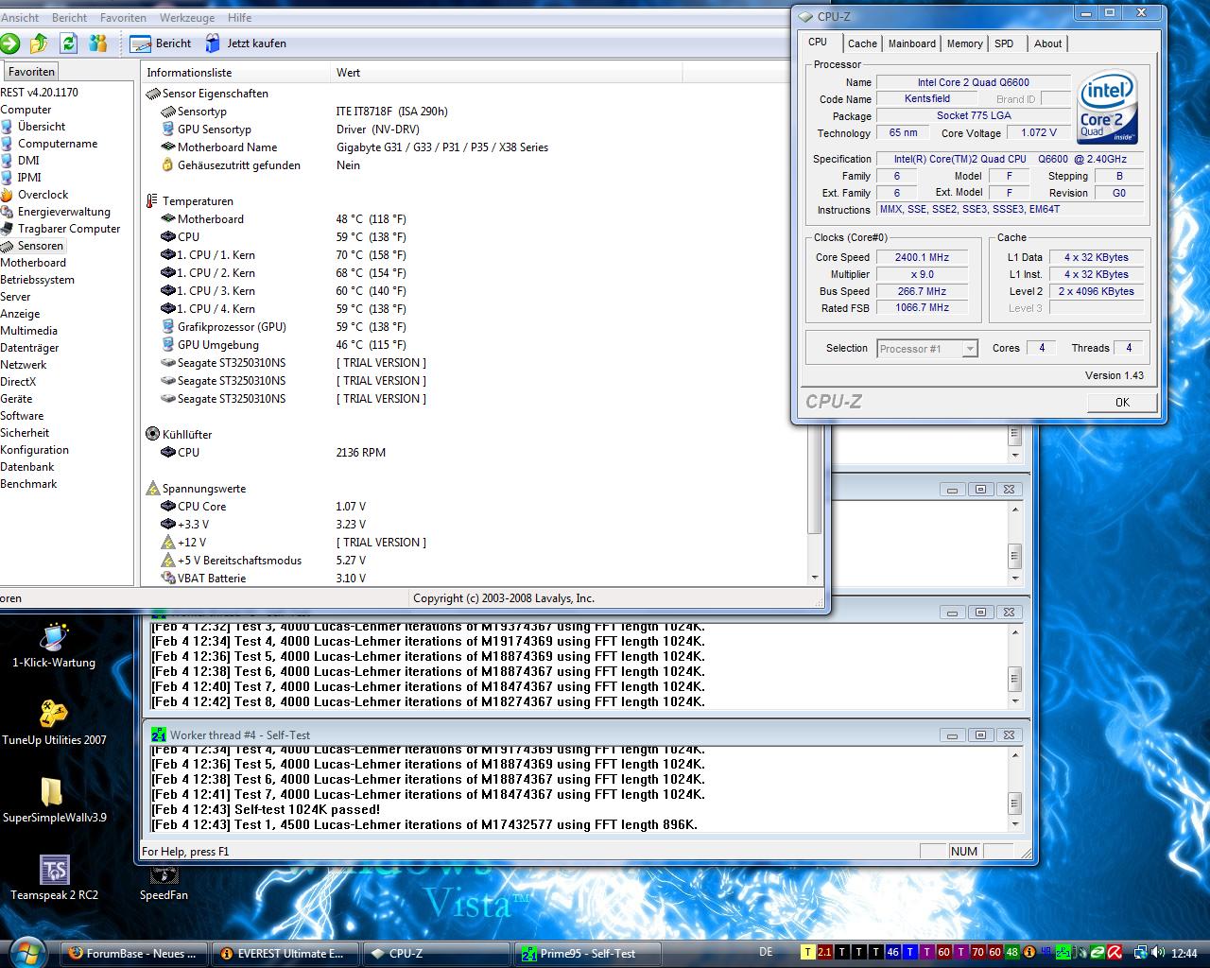Image resolution: width=1210 pixels, height=968 pixels.
Task: Click the refresh icon in EVEREST toolbar
Action: pyautogui.click(x=68, y=43)
